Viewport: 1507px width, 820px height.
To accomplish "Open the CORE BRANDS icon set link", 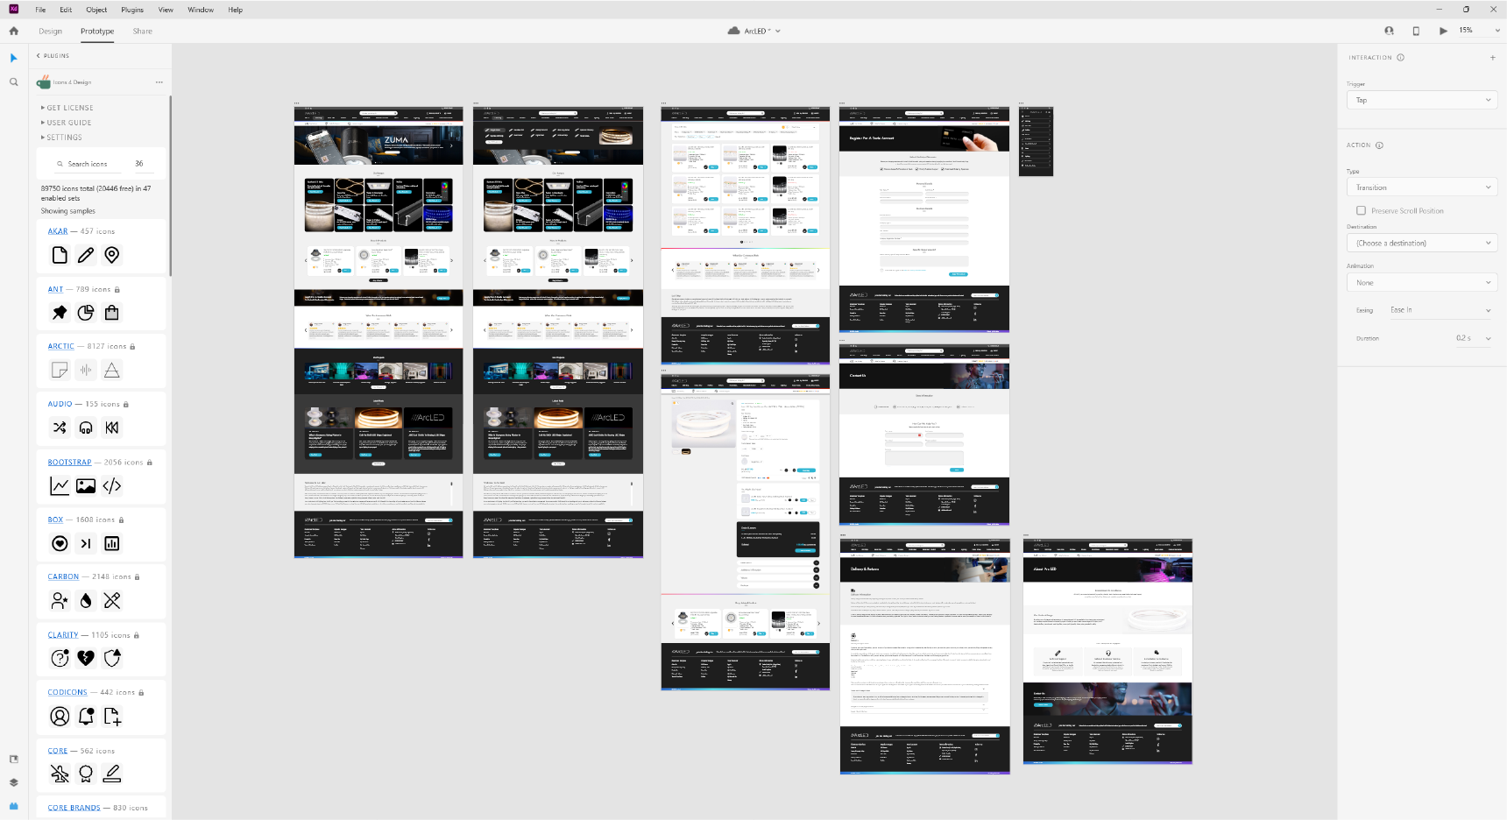I will tap(74, 808).
